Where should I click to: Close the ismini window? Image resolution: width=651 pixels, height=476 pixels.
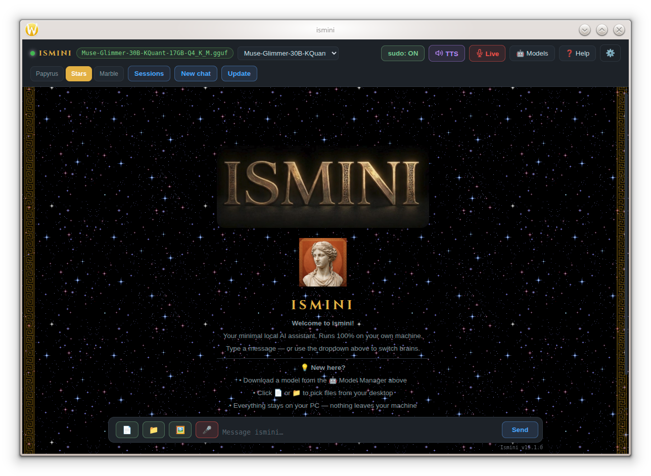[x=619, y=30]
